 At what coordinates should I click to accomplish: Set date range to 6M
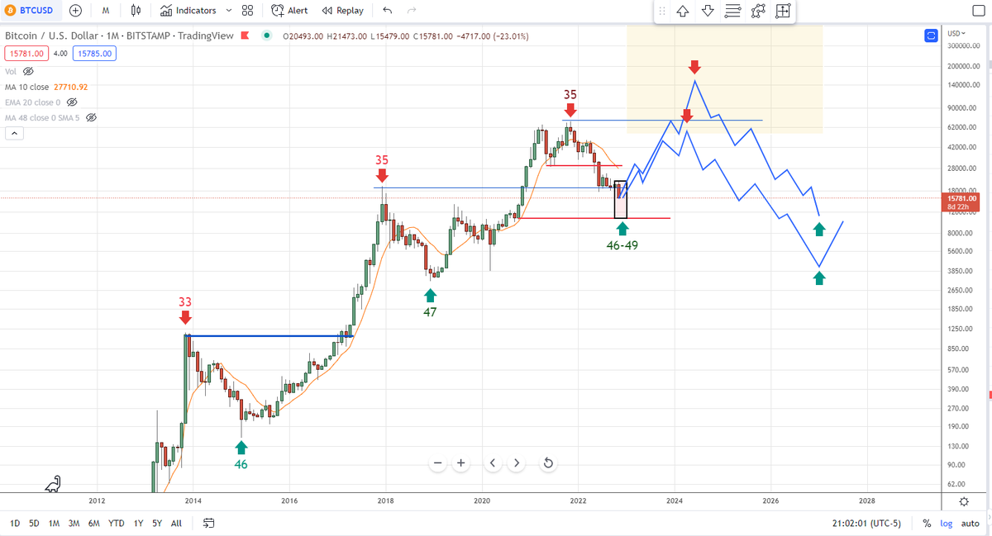point(94,523)
